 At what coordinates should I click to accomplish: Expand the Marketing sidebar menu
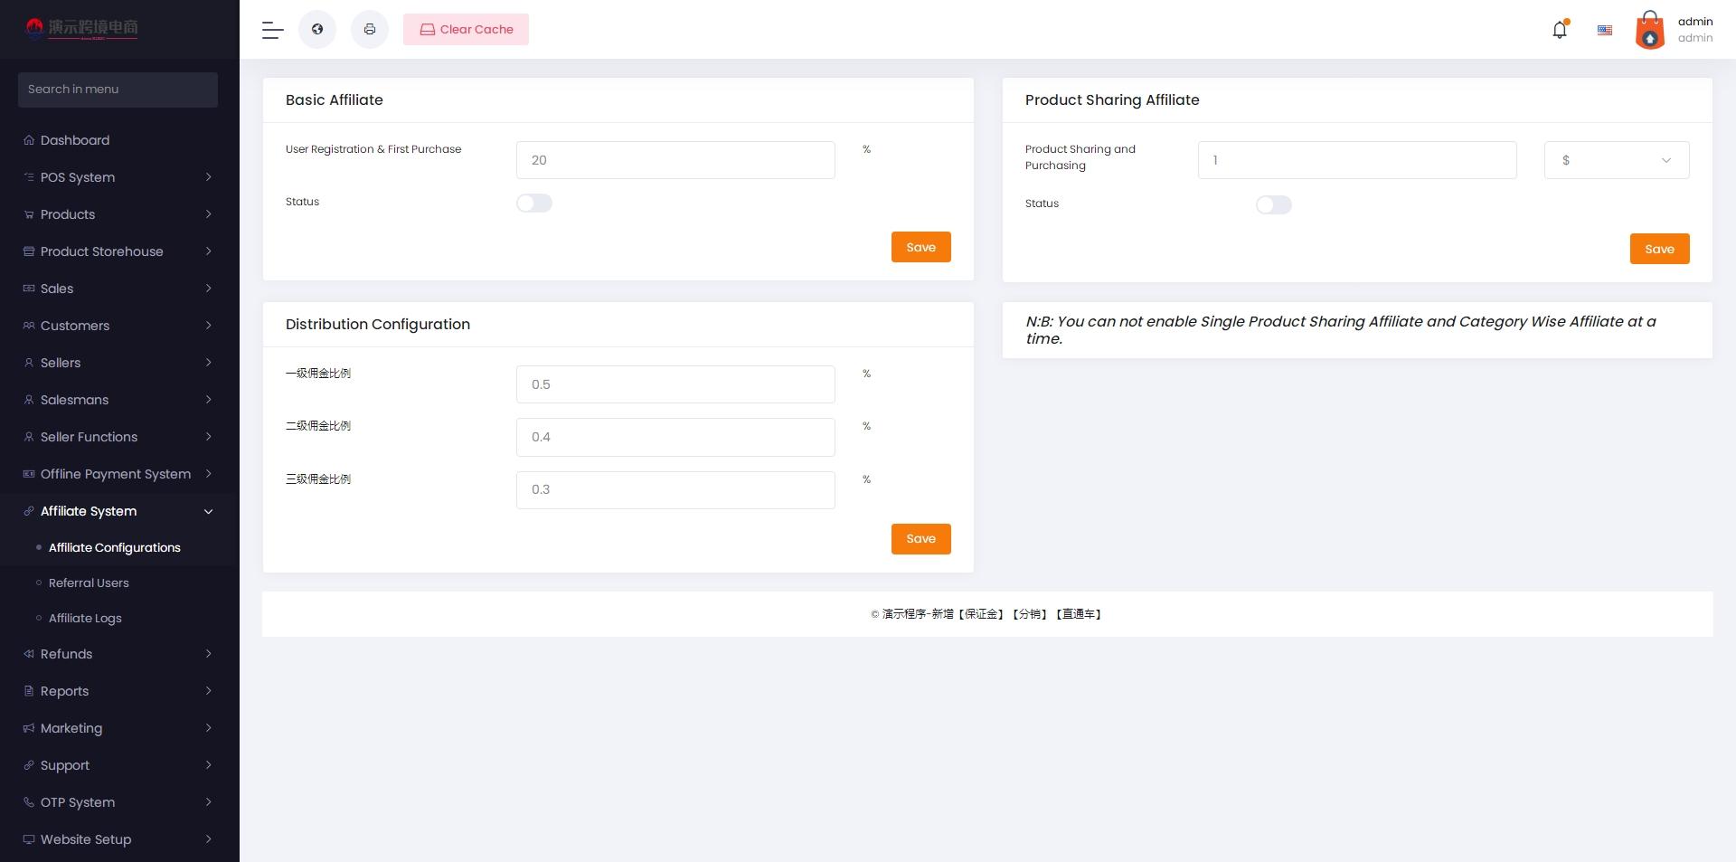coord(119,728)
